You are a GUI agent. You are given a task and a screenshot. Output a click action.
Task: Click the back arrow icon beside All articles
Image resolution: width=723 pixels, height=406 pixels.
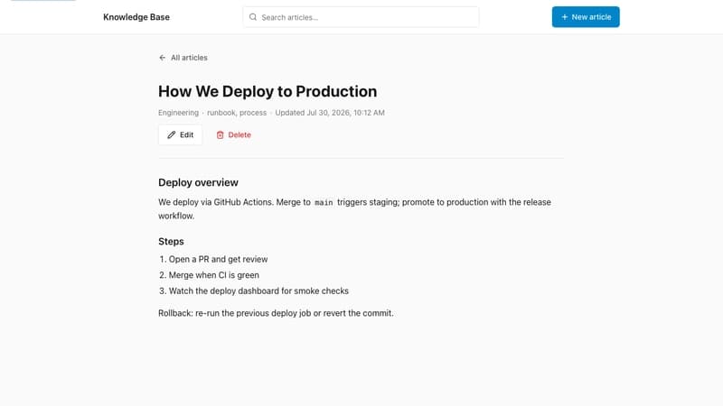tap(163, 58)
